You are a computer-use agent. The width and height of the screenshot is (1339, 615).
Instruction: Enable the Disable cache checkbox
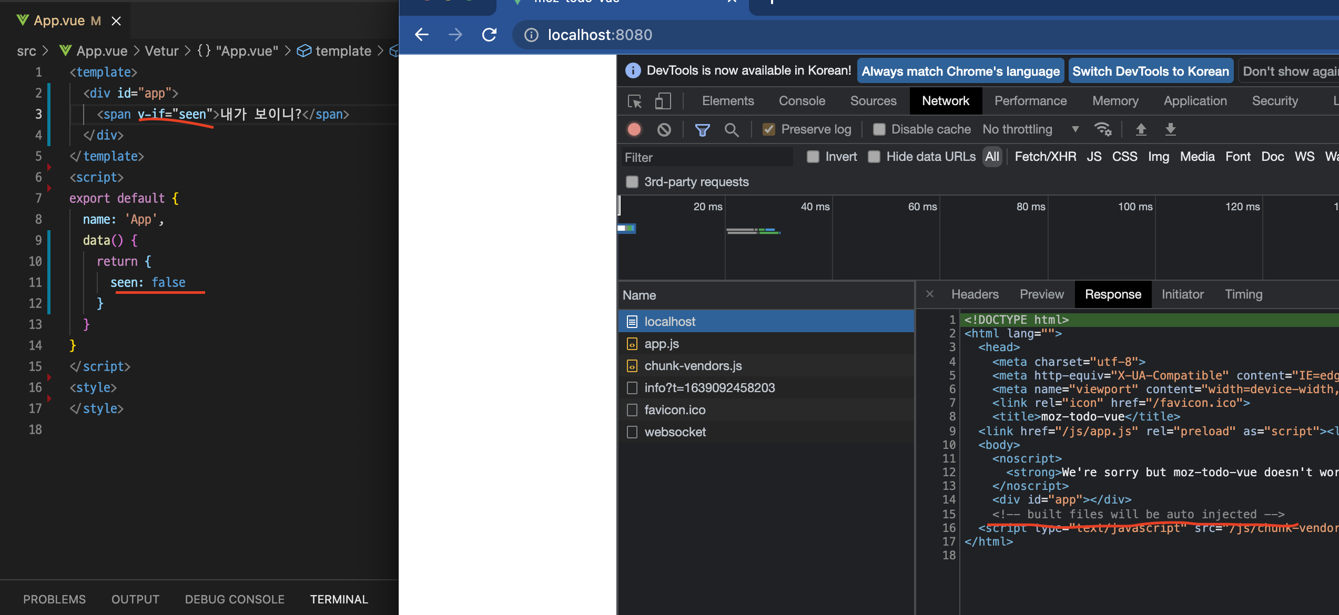tap(879, 129)
